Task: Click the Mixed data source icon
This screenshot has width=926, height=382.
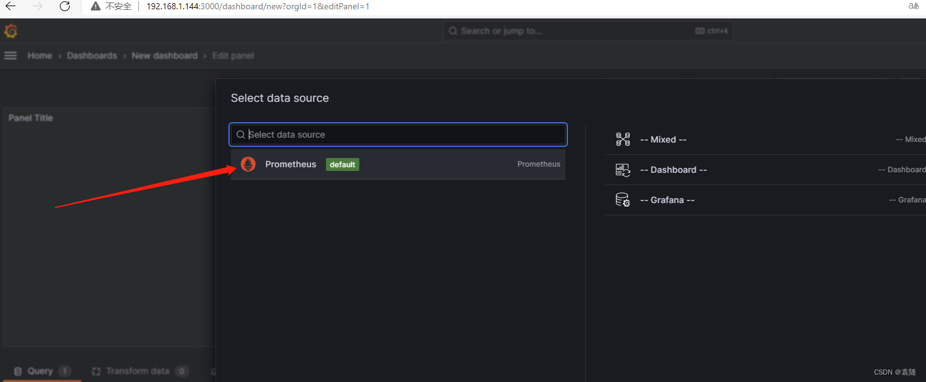Action: 623,139
